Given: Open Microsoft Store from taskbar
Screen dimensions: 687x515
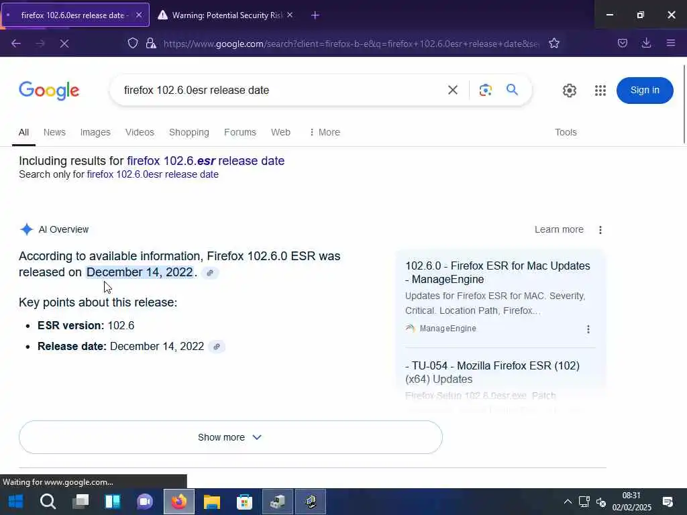Looking at the screenshot, I should click(x=244, y=502).
